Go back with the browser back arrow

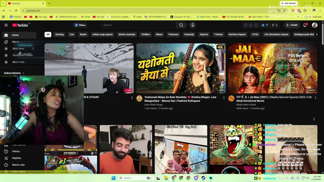coord(4,11)
